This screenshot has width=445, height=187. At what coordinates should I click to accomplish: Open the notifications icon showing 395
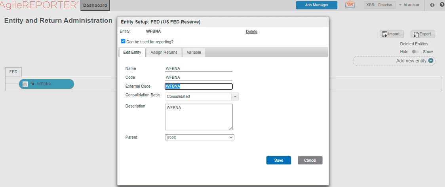pos(350,5)
